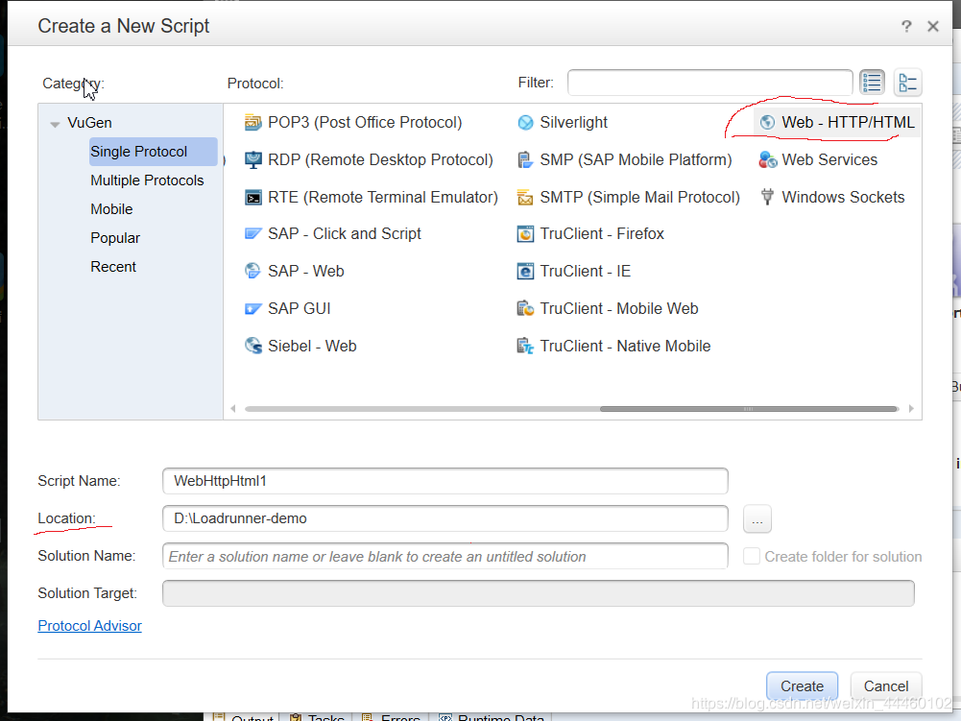Open the Output tab in background window
The height and width of the screenshot is (721, 961).
[x=243, y=717]
